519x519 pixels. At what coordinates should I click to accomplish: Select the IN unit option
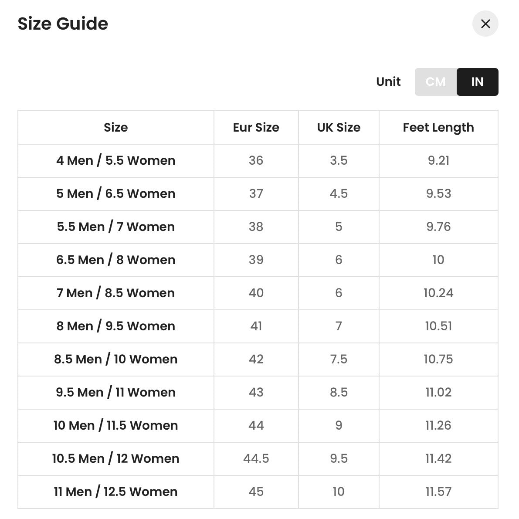477,82
